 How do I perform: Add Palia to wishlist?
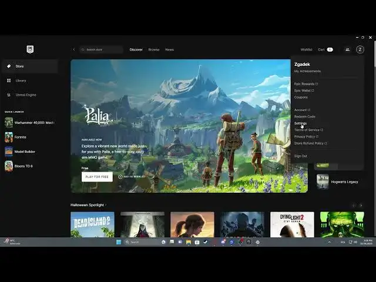click(132, 176)
